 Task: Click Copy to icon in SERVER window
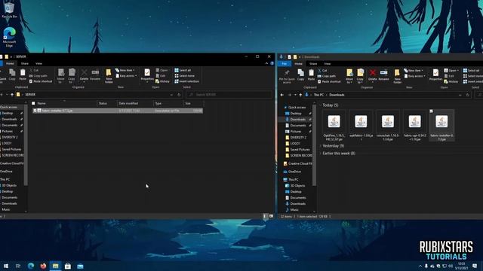[72, 76]
